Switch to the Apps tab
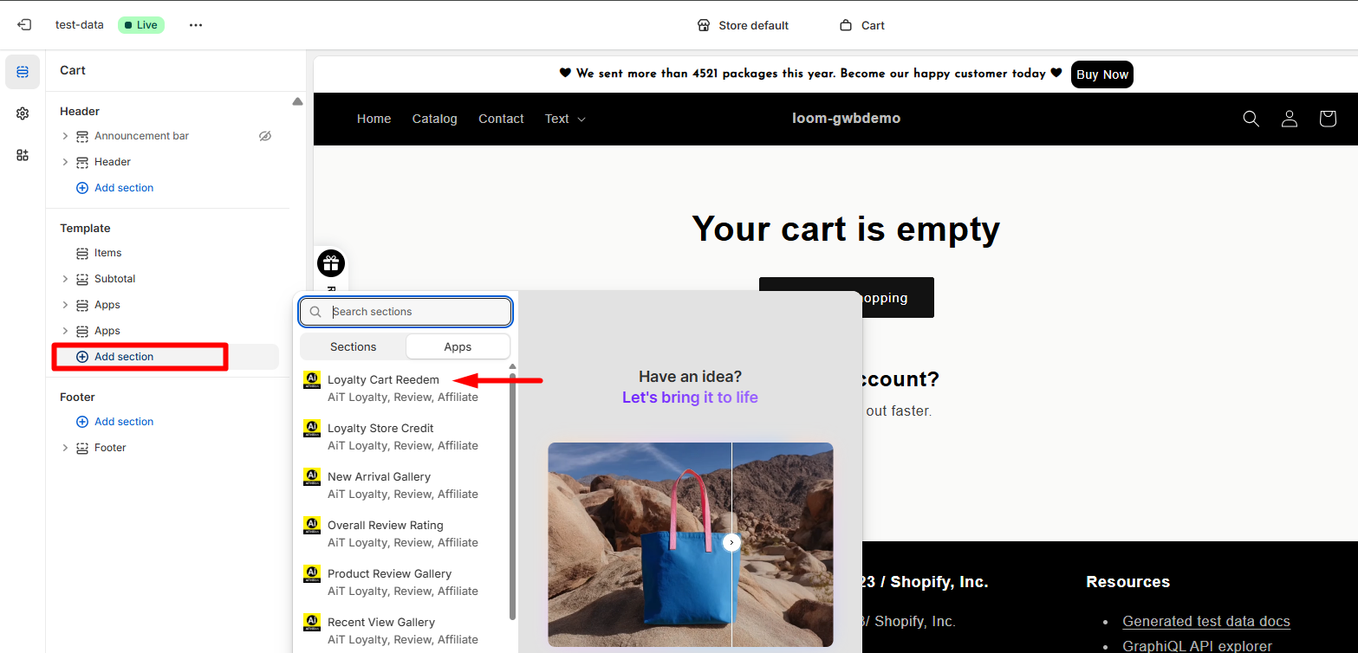The image size is (1358, 653). click(x=458, y=346)
